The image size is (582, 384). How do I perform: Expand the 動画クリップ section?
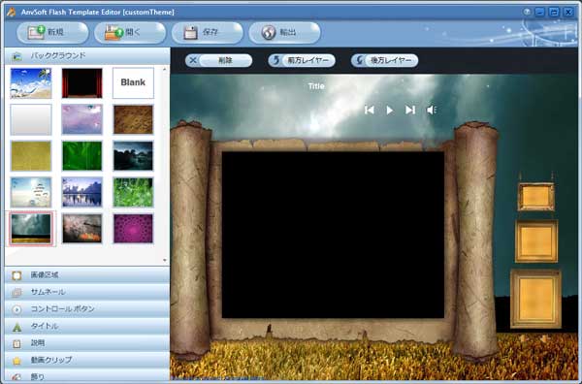(87, 360)
